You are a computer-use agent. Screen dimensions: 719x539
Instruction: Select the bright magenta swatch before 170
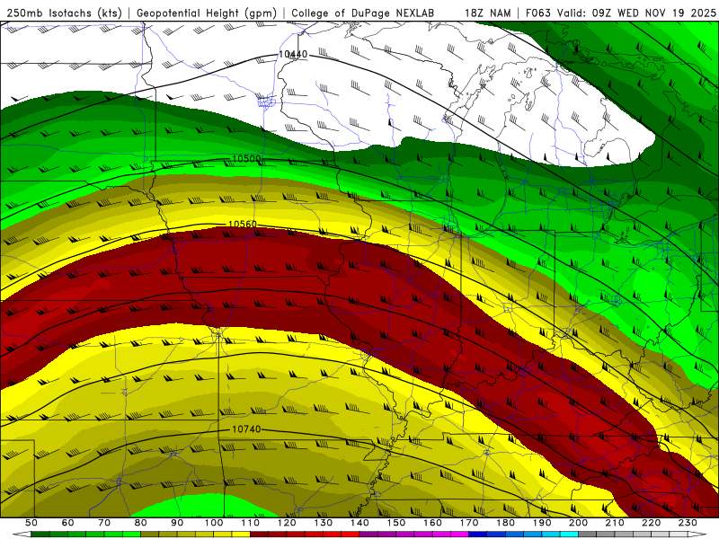460,535
